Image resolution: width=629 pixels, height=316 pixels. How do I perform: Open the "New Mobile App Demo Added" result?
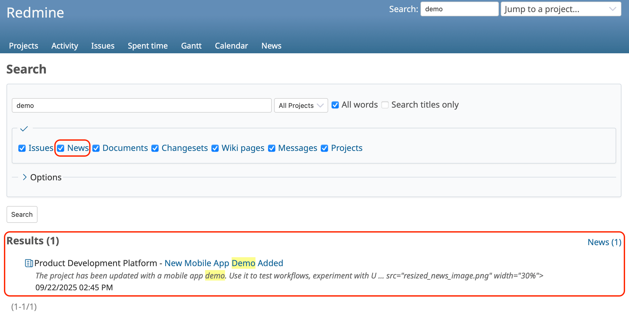(x=223, y=263)
